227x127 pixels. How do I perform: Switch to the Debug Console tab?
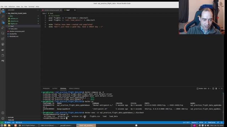tap(74, 89)
